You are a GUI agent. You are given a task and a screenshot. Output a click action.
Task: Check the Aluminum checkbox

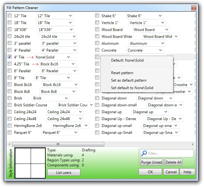coord(97,43)
